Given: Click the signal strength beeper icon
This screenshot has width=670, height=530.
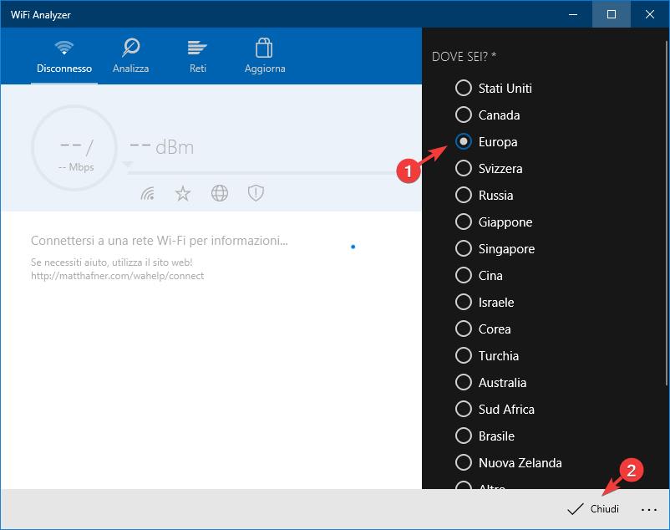Looking at the screenshot, I should [147, 194].
